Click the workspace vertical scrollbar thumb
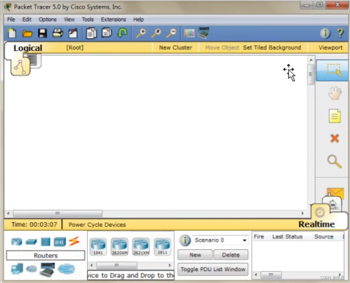The height and width of the screenshot is (283, 350). pyautogui.click(x=310, y=74)
